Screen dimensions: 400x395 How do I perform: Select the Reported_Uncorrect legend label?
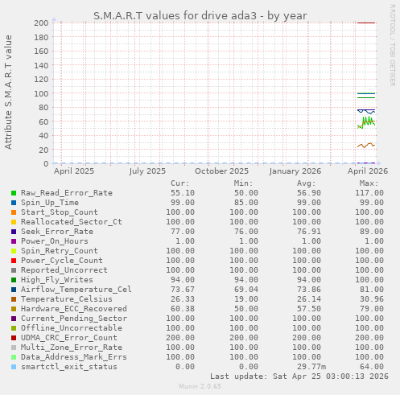[x=64, y=270]
